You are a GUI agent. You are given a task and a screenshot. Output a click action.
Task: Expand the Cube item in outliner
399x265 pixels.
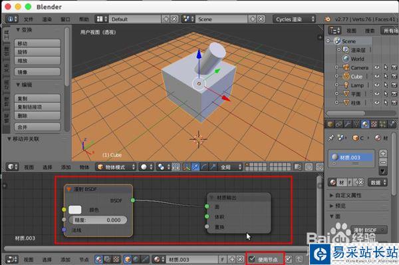pyautogui.click(x=337, y=76)
